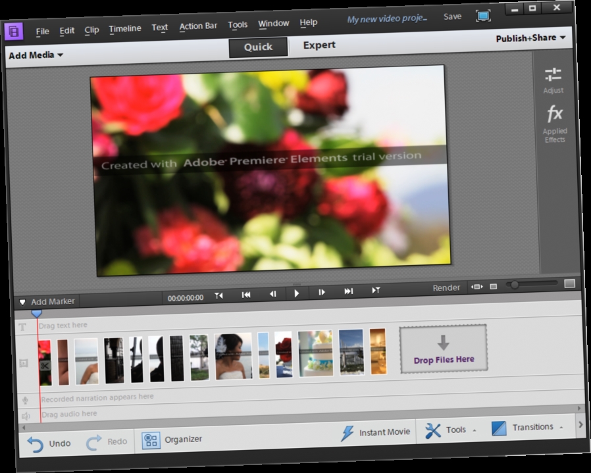Open the Applied Effects fx panel
The width and height of the screenshot is (591, 473).
pos(554,124)
